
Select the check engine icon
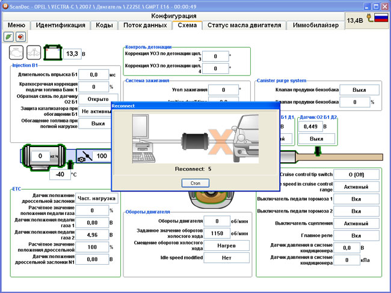pyautogui.click(x=17, y=53)
